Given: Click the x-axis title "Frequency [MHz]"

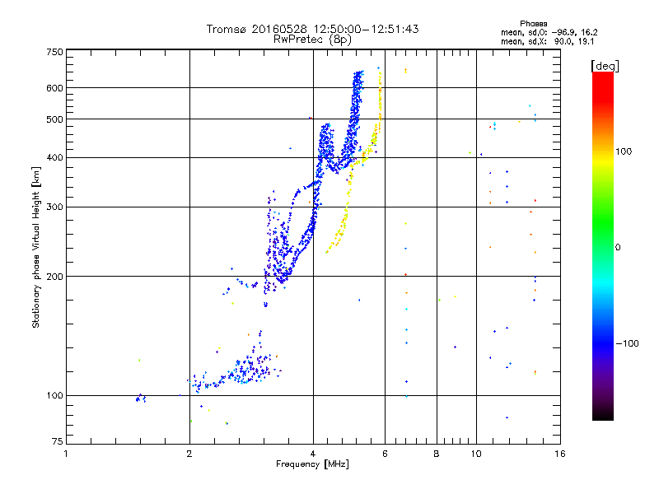Looking at the screenshot, I should pyautogui.click(x=312, y=464).
